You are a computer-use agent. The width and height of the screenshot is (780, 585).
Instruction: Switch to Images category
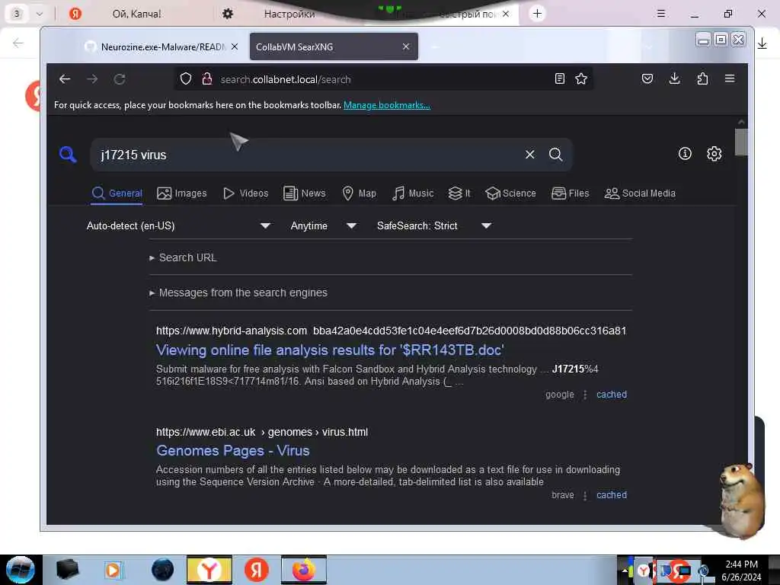181,193
